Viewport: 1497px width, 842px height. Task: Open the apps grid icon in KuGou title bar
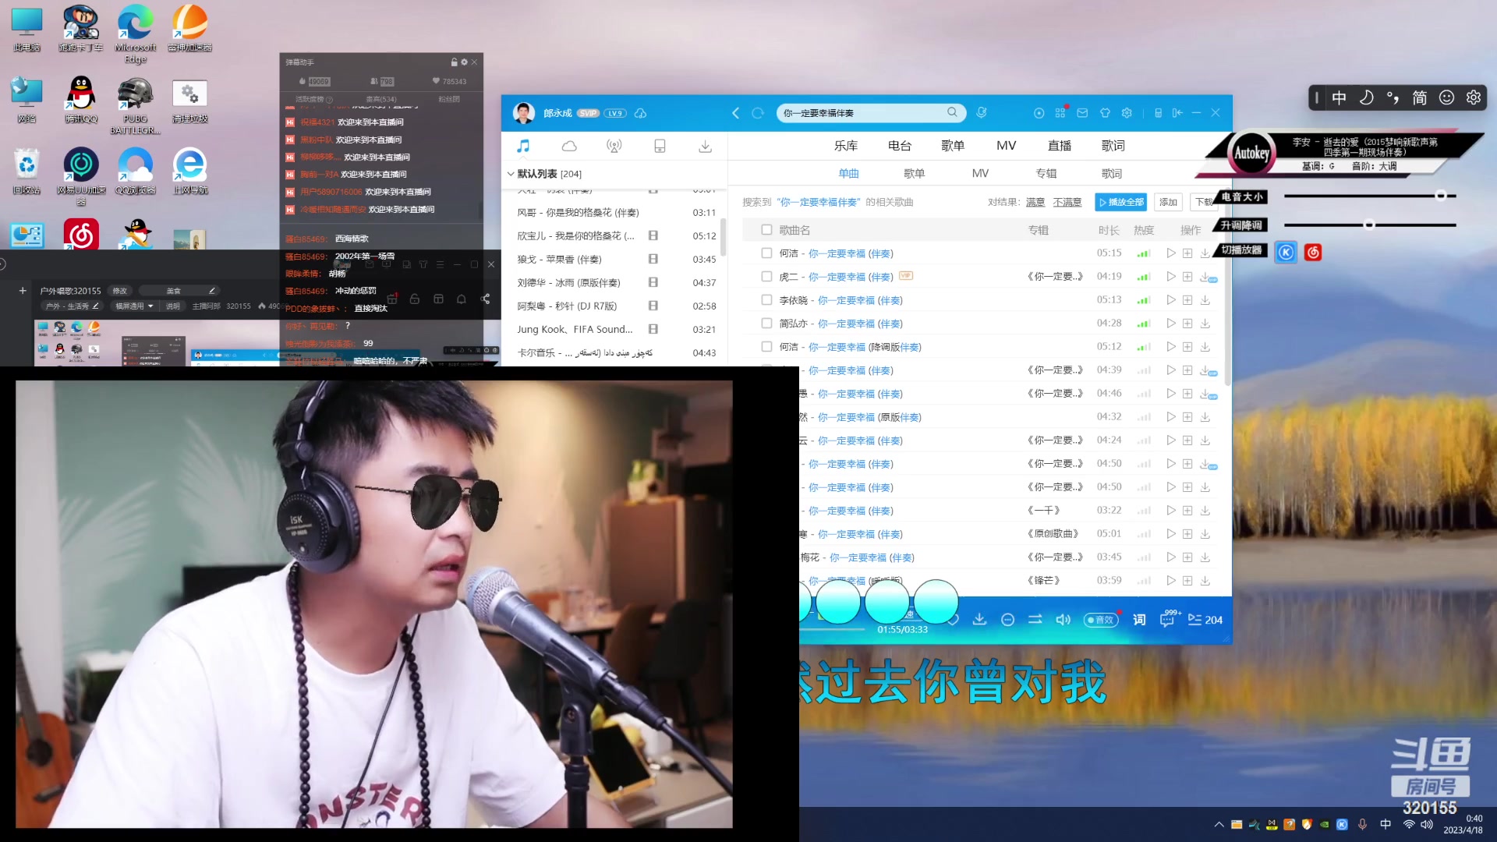click(1060, 113)
